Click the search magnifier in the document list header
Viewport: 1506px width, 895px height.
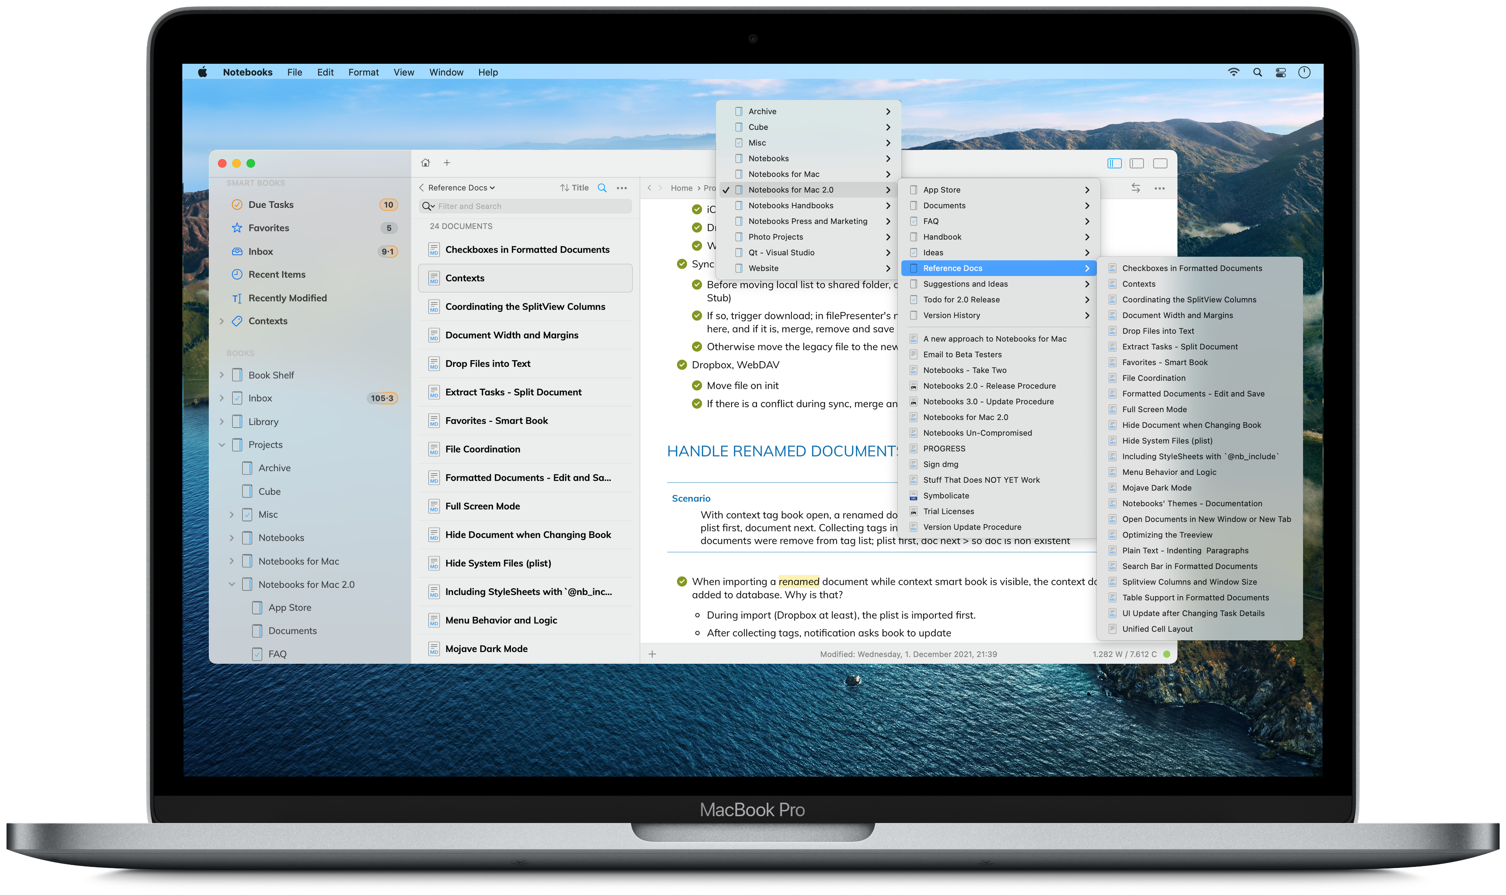(x=602, y=188)
